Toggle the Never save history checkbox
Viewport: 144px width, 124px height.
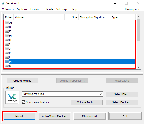pos(23,102)
